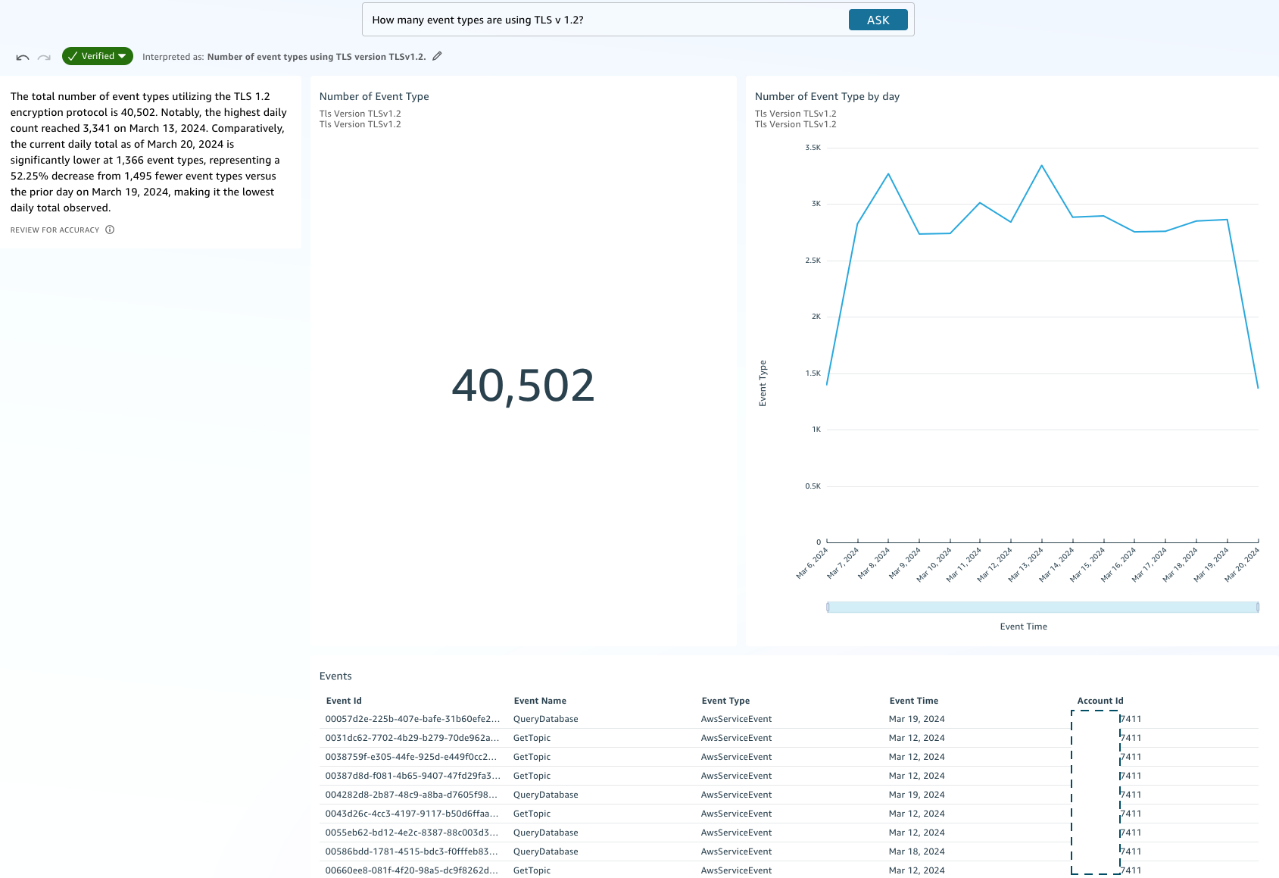Click the Mar 10, 2024 x-axis label

[934, 564]
